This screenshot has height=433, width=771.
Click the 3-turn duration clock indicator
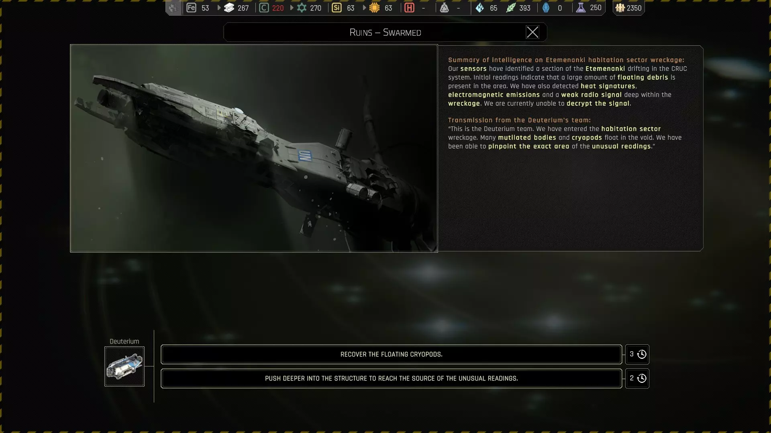(637, 354)
